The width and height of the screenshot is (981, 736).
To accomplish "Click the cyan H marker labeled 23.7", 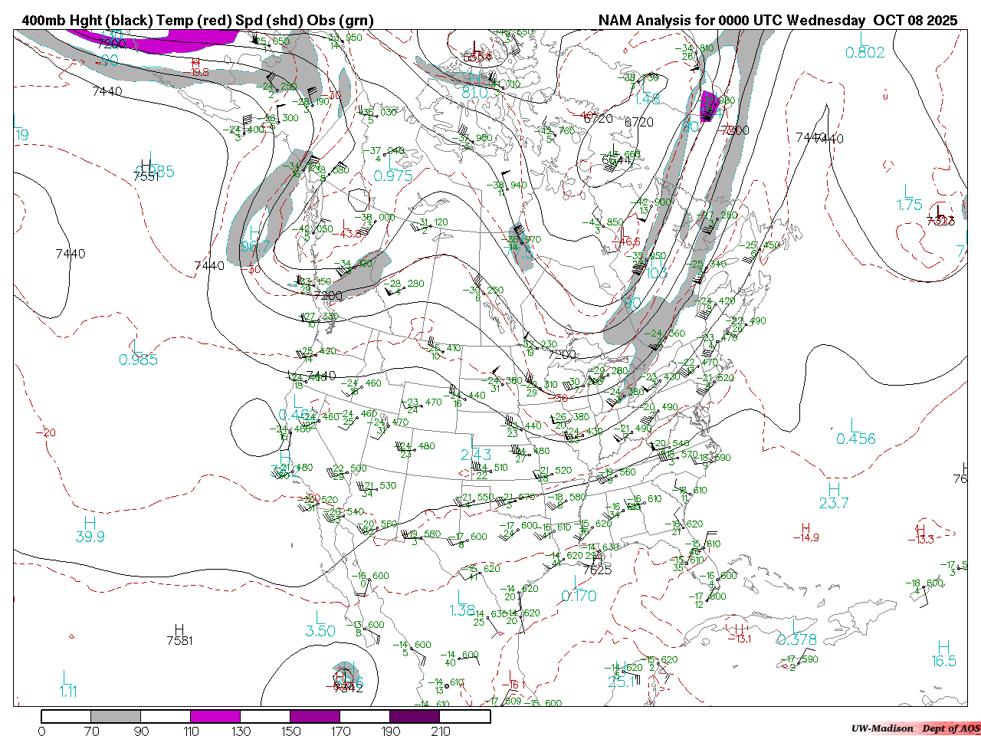I will 834,489.
